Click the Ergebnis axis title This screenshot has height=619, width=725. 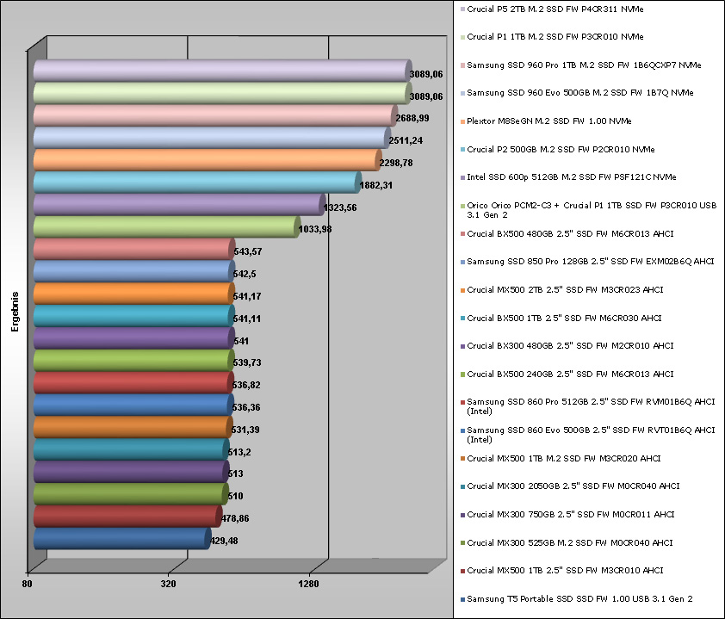coord(15,312)
